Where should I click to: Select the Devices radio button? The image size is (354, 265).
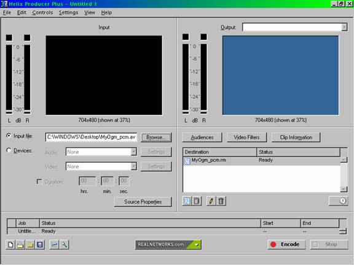(9, 150)
